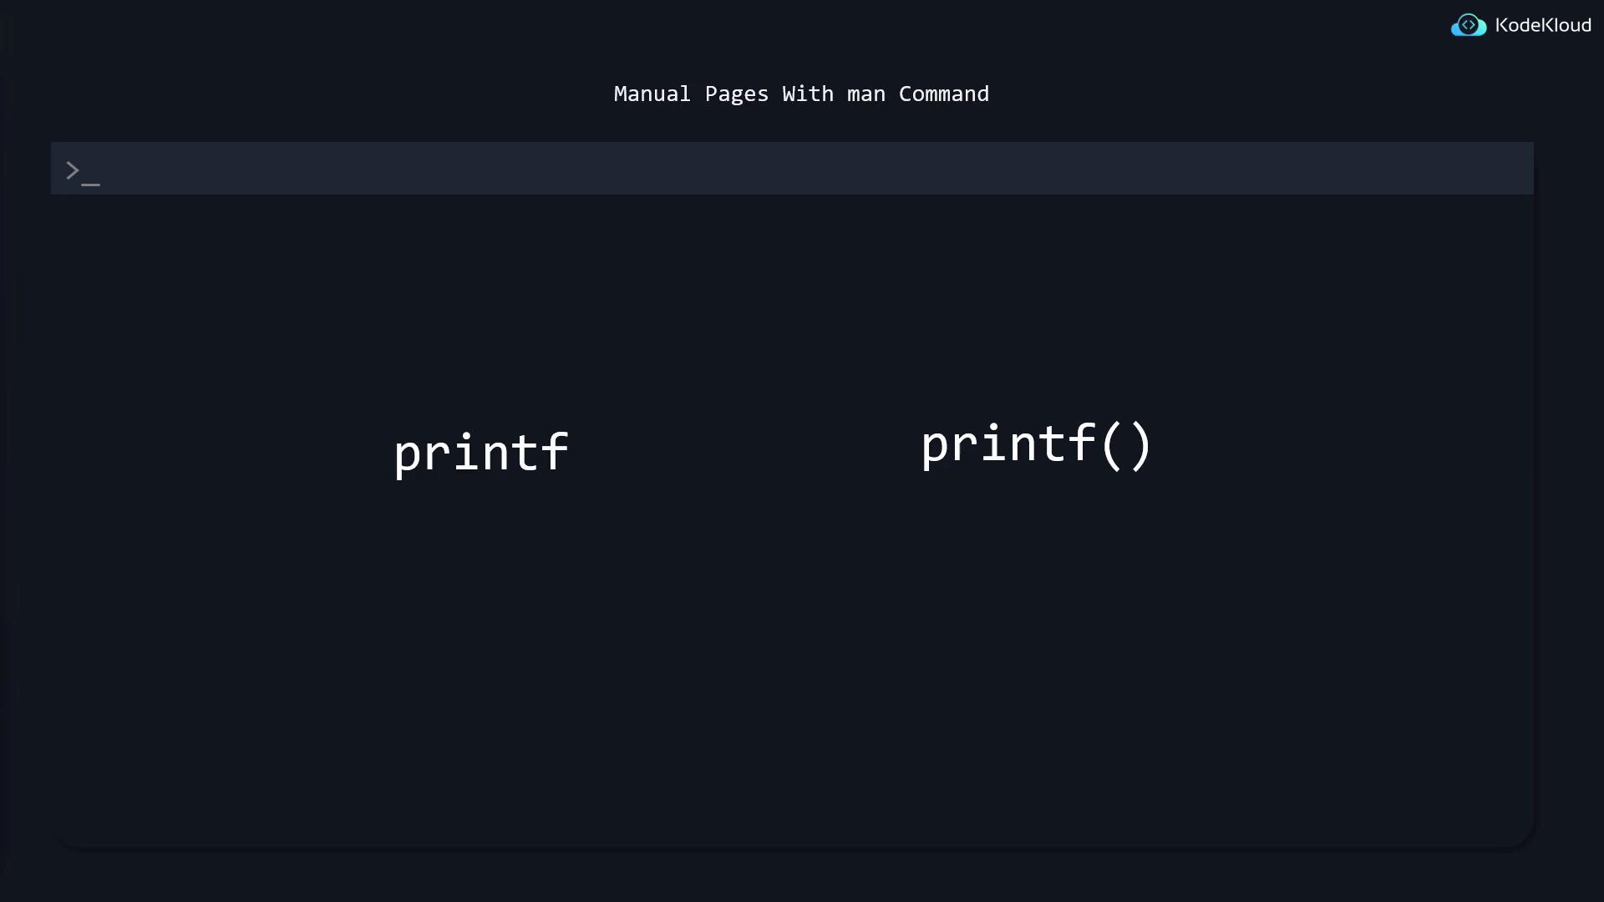Click the word "man" in the title
This screenshot has height=902, width=1604.
(x=865, y=94)
